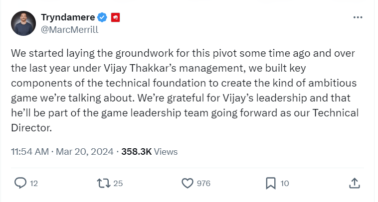378x202 pixels.
Task: Click the 976 likes count
Action: pos(203,184)
